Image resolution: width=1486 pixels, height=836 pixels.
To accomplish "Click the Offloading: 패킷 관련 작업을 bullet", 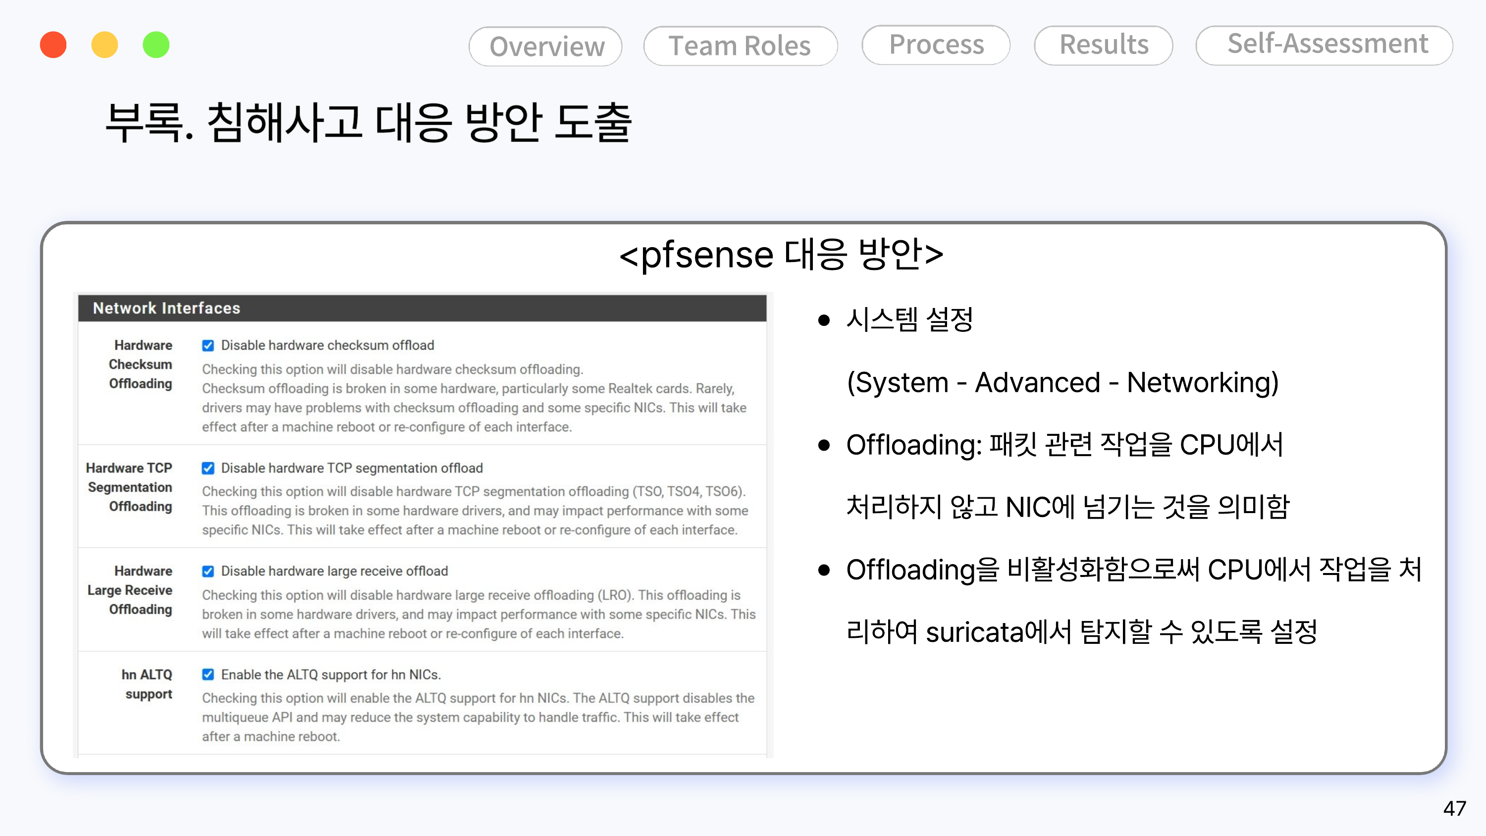I will click(x=1064, y=444).
